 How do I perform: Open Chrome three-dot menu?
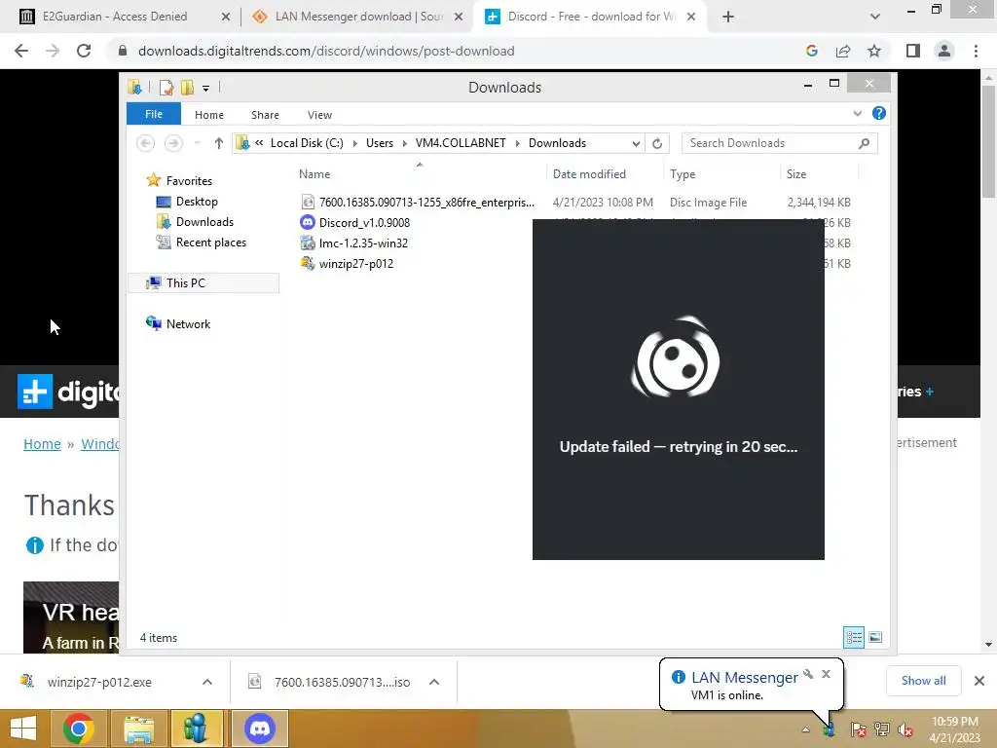976,51
